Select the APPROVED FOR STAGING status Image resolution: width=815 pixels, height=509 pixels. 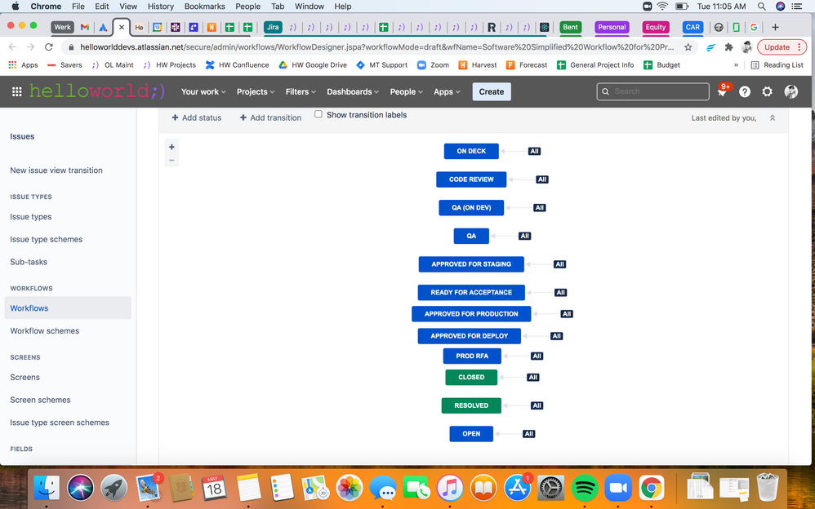(x=471, y=263)
